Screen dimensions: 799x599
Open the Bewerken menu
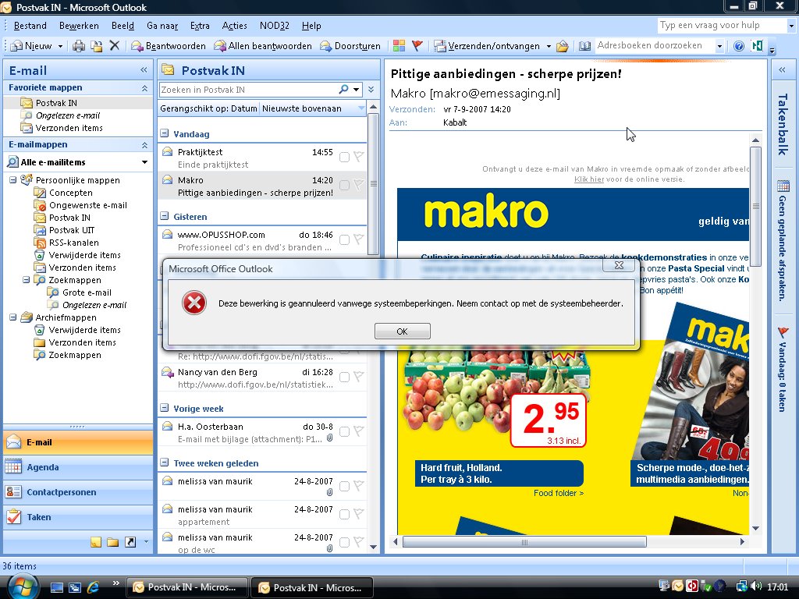79,26
